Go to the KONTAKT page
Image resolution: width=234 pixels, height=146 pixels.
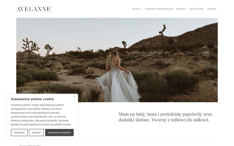[x=181, y=9]
